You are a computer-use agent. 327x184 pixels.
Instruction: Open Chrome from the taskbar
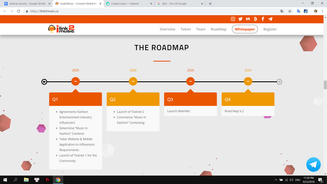tap(58, 180)
